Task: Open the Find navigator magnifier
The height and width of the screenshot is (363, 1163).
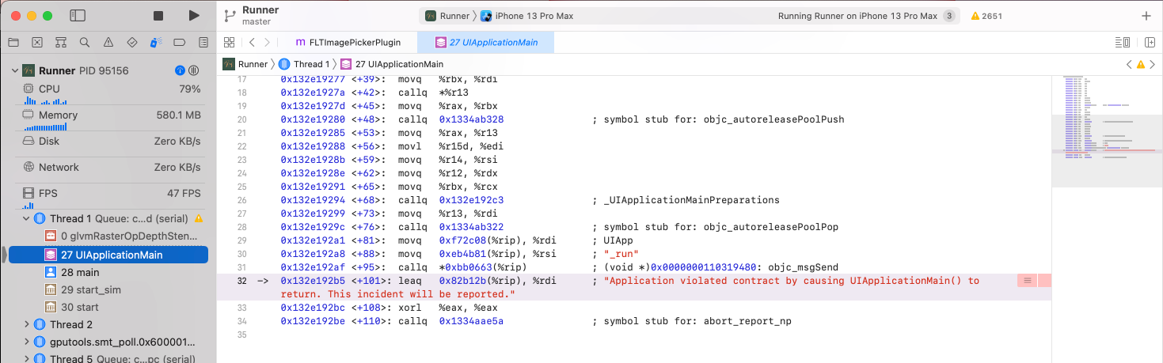Action: tap(85, 42)
